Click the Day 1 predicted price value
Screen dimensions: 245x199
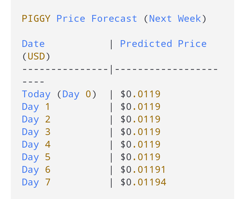(140, 107)
